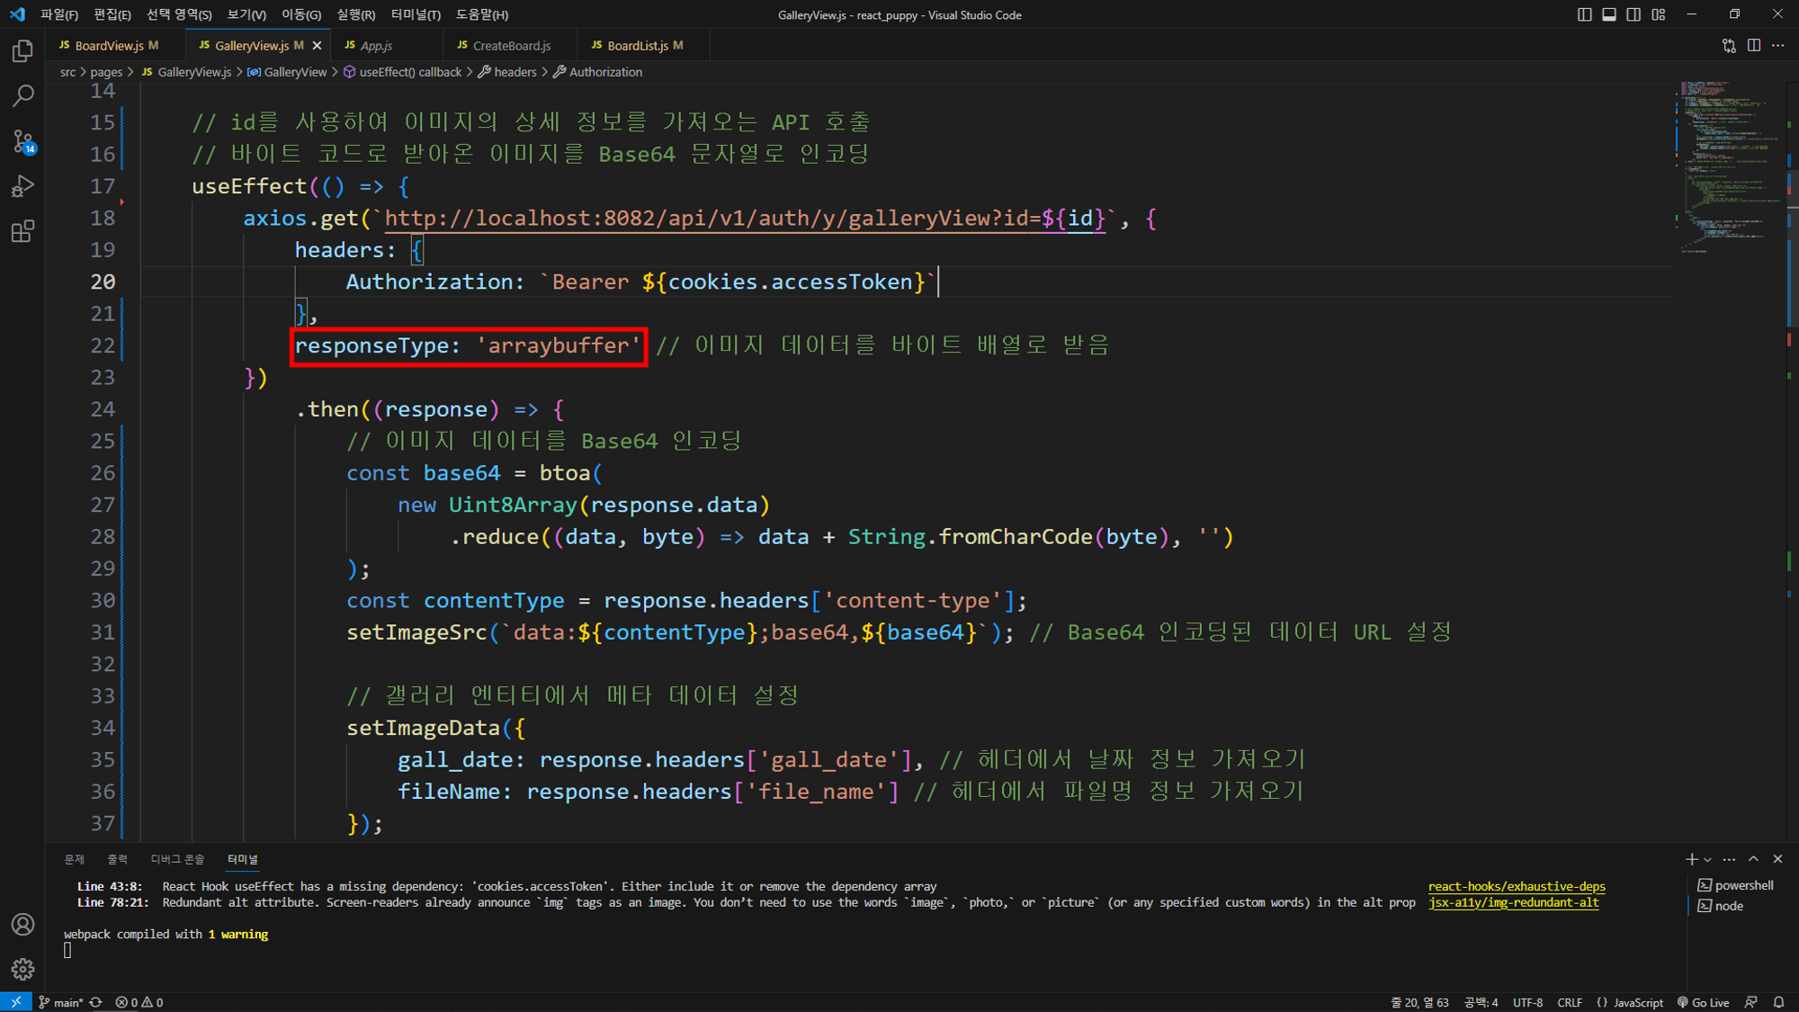This screenshot has height=1012, width=1799.
Task: Toggle the bottom panel layout button
Action: pyautogui.click(x=1608, y=14)
